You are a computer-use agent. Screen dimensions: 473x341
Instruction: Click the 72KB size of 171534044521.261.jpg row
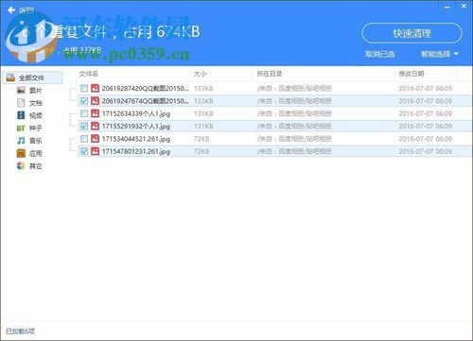pos(201,139)
